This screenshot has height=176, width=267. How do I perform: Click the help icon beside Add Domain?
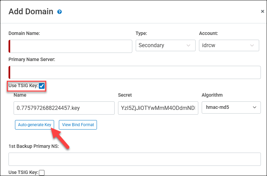60,12
